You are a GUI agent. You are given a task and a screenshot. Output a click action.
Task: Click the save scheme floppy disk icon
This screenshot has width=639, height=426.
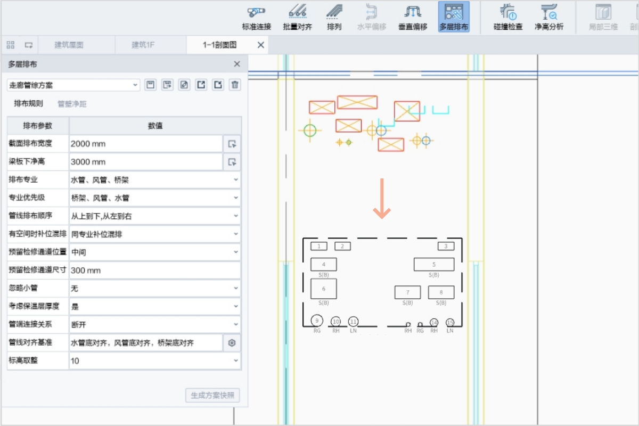pyautogui.click(x=151, y=85)
